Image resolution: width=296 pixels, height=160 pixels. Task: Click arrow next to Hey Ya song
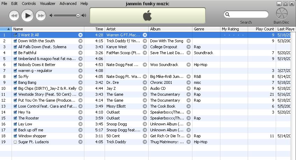click(x=80, y=112)
